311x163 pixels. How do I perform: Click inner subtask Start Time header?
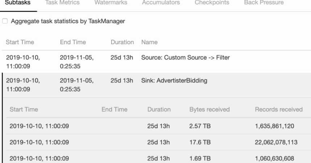[x=24, y=109]
